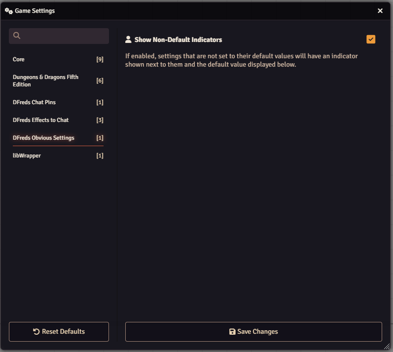Screen dimensions: 393x352
Task: Open the libWrapper settings category
Action: point(27,156)
